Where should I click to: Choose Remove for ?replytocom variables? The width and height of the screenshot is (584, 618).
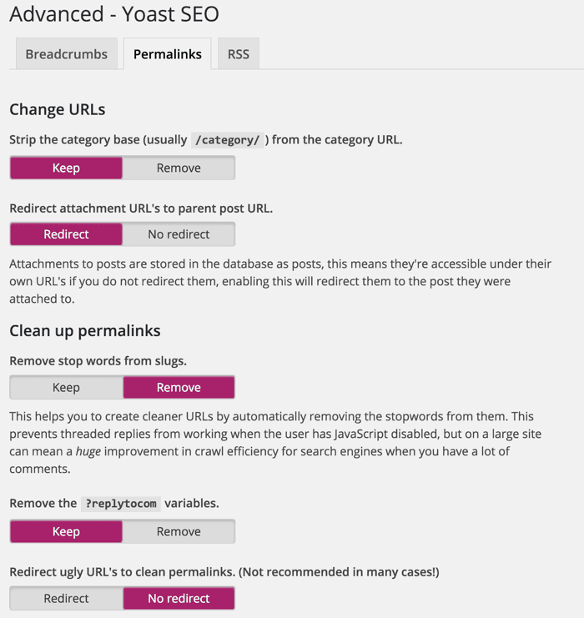click(x=179, y=531)
